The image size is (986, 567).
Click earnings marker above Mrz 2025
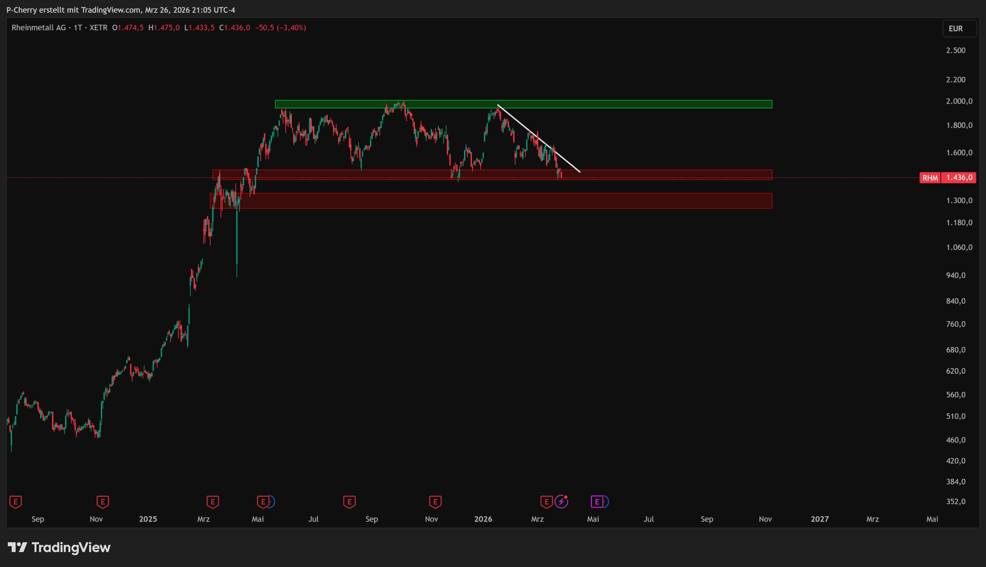[x=213, y=502]
